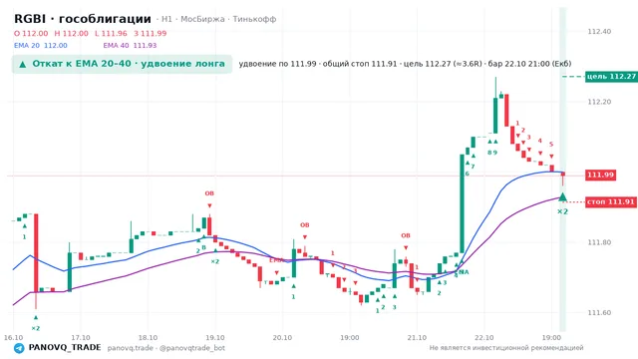Select the 20.10 date axis label
The image size is (638, 359).
[x=282, y=338]
